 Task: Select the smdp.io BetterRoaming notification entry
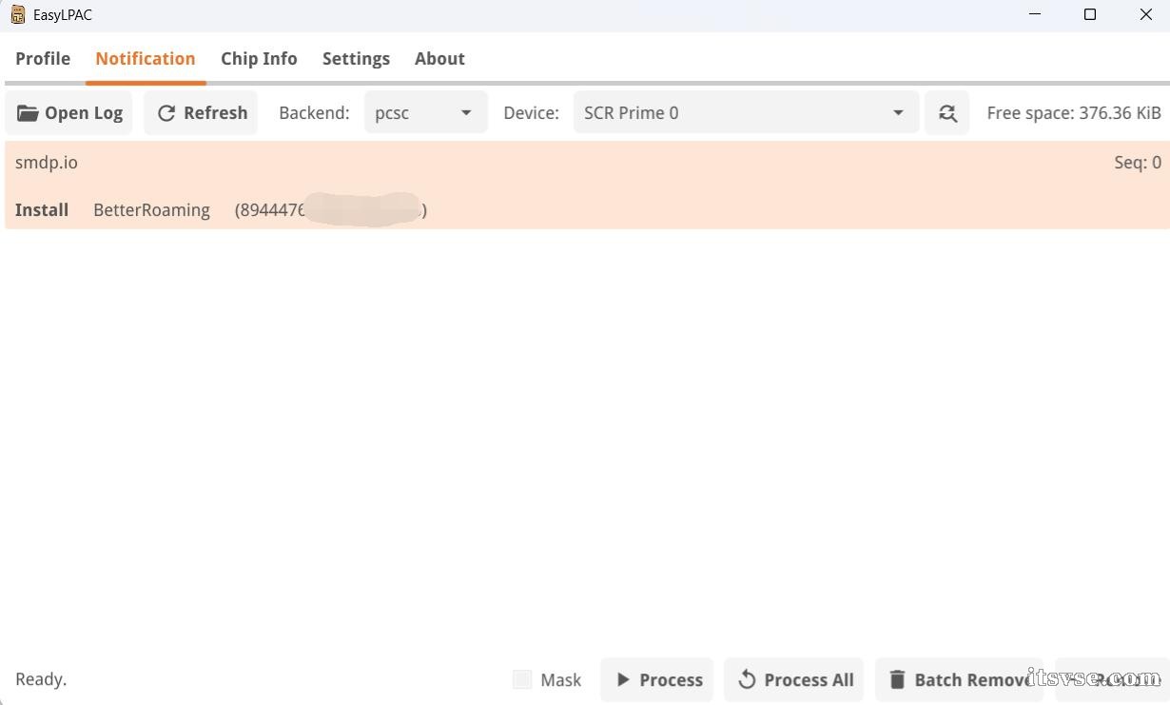(587, 186)
